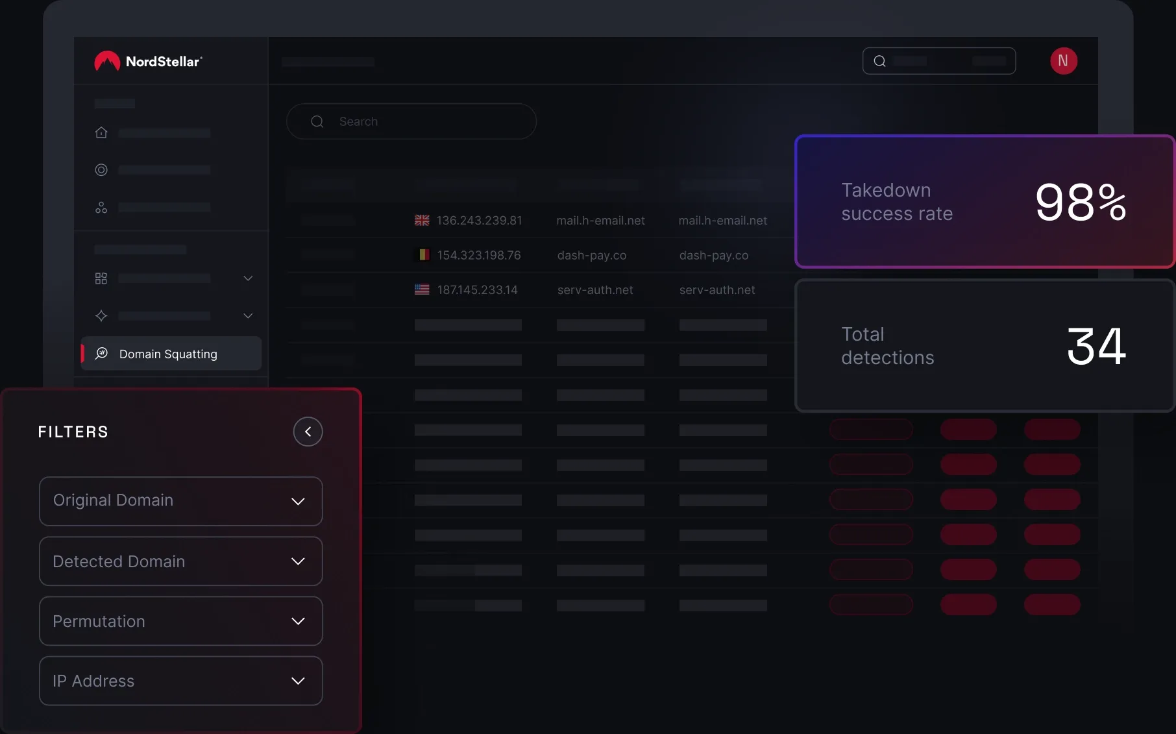Open the Permutation filter dropdown
Viewport: 1176px width, 734px height.
point(180,621)
